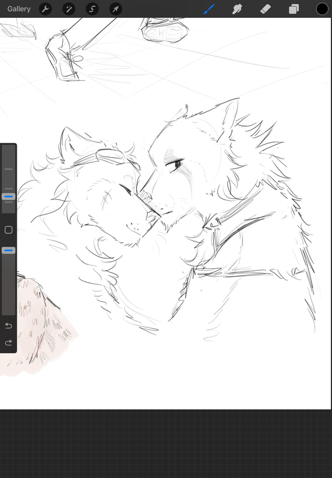The width and height of the screenshot is (332, 478).
Task: Open the Actions wrench menu
Action: pyautogui.click(x=45, y=9)
